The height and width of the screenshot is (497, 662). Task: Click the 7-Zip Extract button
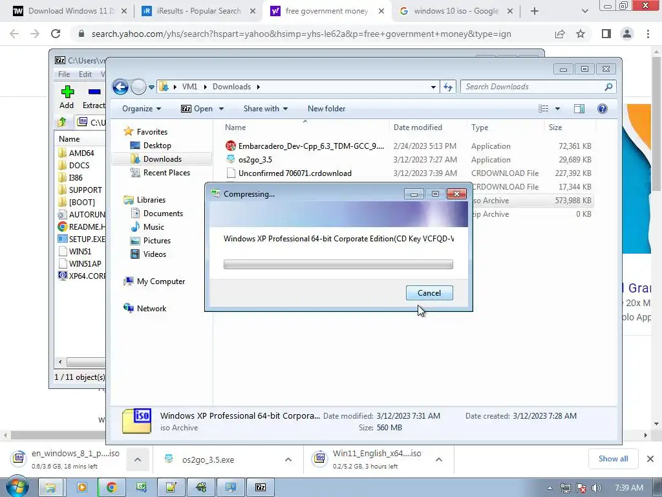tap(94, 97)
